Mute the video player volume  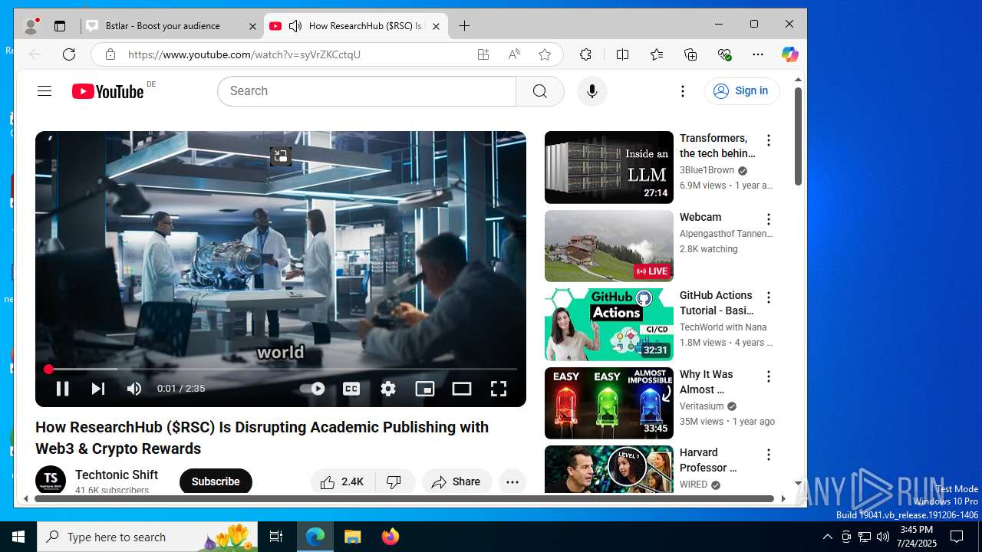134,389
